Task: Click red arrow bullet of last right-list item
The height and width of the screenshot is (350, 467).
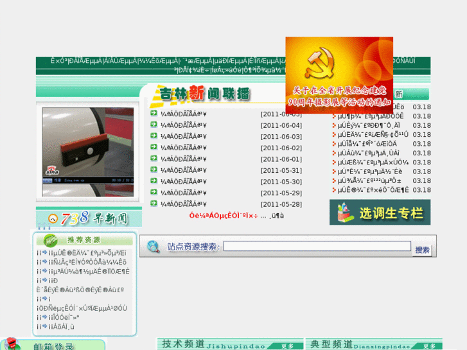Action: click(x=334, y=189)
